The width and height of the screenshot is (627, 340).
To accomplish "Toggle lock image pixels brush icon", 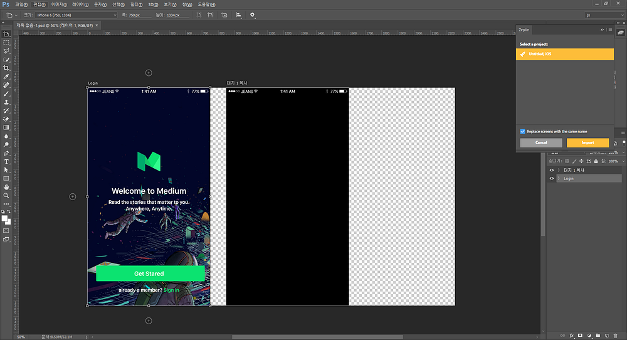I will click(574, 161).
